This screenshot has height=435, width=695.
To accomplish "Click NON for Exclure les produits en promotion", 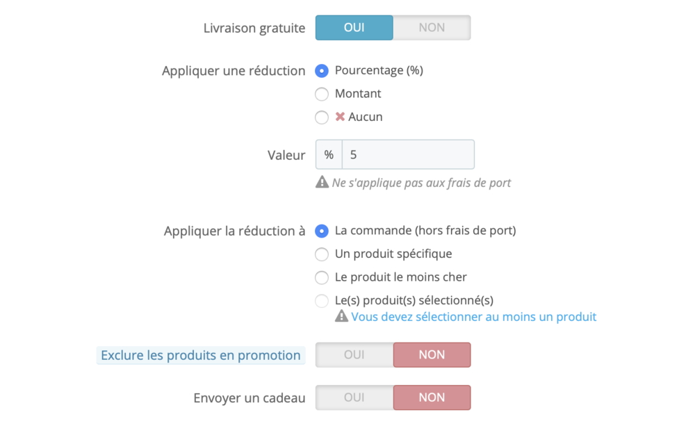I will click(x=432, y=354).
